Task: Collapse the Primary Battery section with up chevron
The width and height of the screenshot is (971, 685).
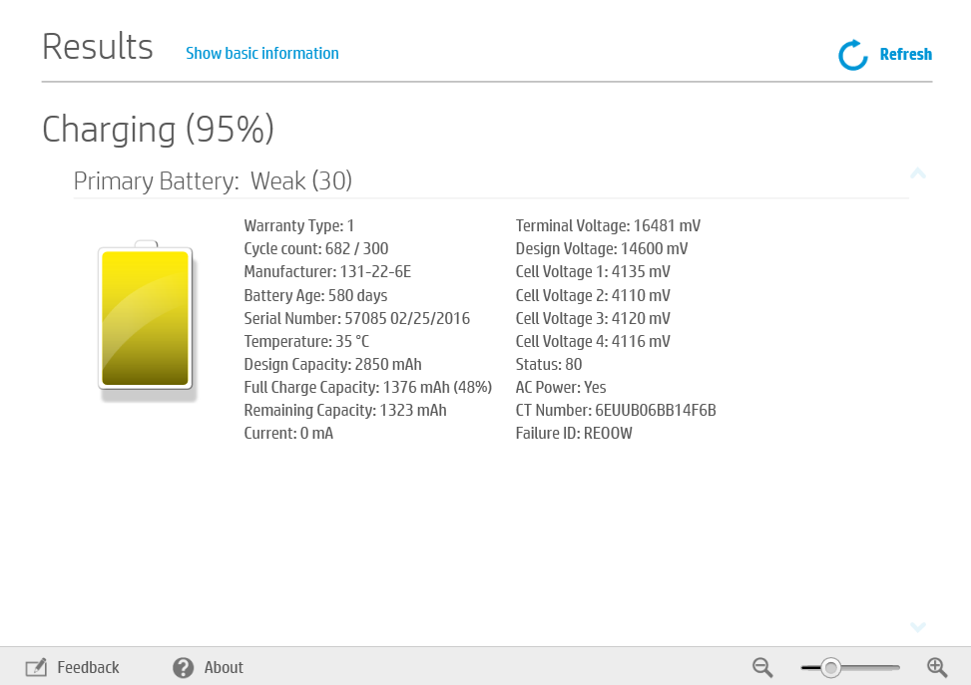Action: pyautogui.click(x=917, y=173)
